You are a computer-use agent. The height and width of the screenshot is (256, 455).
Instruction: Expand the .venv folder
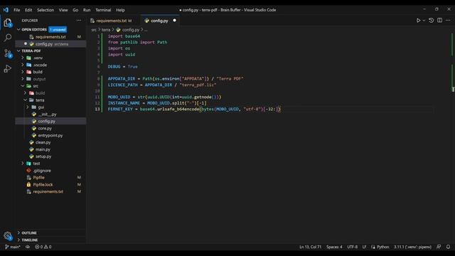23,58
